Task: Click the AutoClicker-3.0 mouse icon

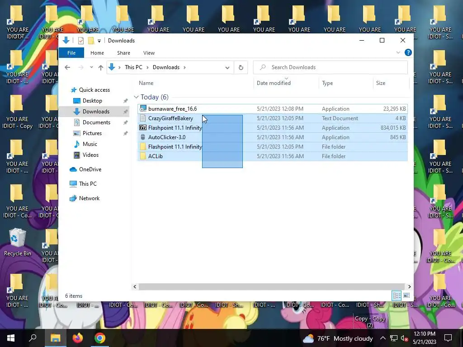Action: tap(143, 137)
